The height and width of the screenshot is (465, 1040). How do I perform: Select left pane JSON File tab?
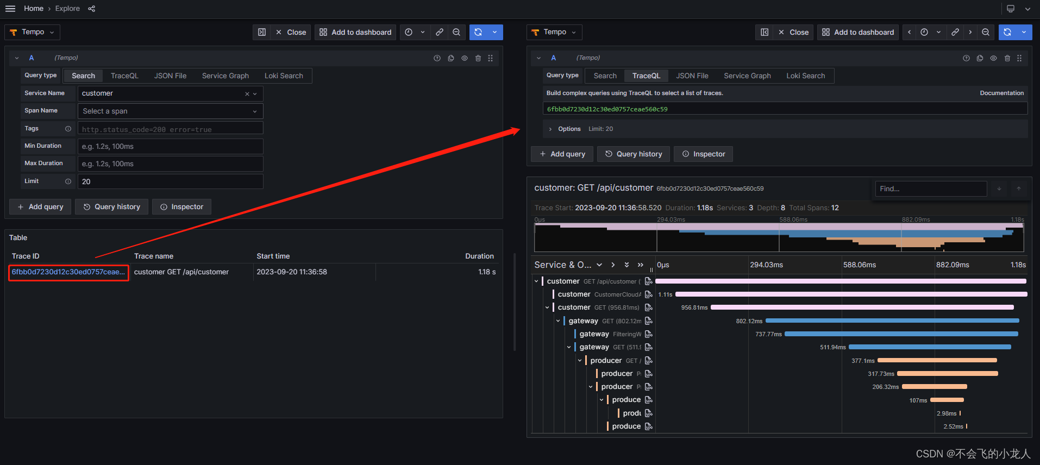tap(170, 76)
